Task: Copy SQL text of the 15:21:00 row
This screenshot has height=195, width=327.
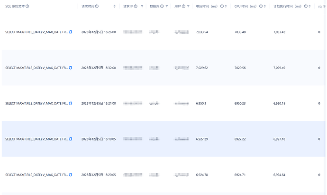Action: coord(71,103)
